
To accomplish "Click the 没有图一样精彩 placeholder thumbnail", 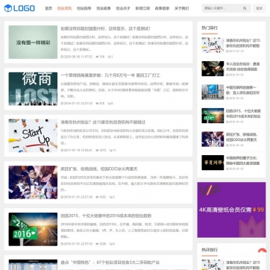I will [x=33, y=42].
